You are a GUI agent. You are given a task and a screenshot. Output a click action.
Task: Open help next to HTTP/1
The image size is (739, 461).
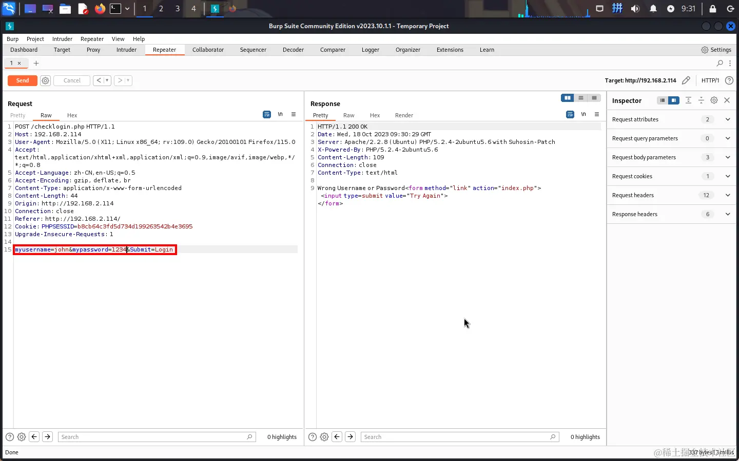pyautogui.click(x=729, y=80)
